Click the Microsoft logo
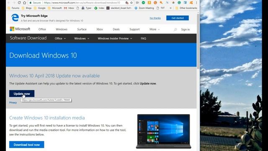This screenshot has height=151, width=268. (x=20, y=29)
